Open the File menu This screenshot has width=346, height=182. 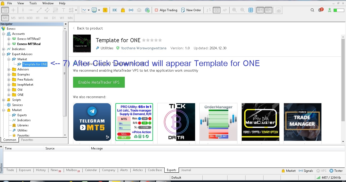[x=10, y=3]
